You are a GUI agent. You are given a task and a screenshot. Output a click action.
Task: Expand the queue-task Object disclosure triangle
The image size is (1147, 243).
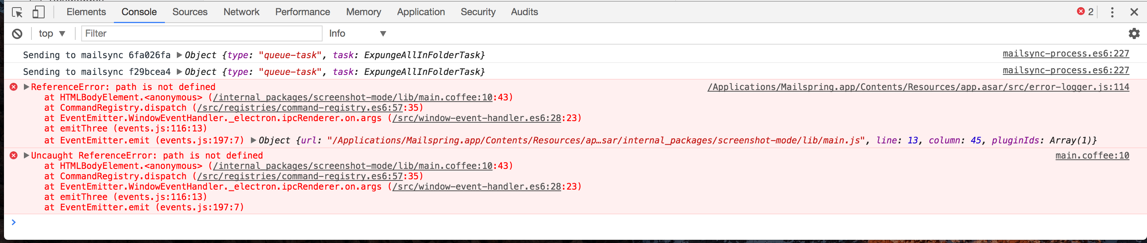[180, 55]
